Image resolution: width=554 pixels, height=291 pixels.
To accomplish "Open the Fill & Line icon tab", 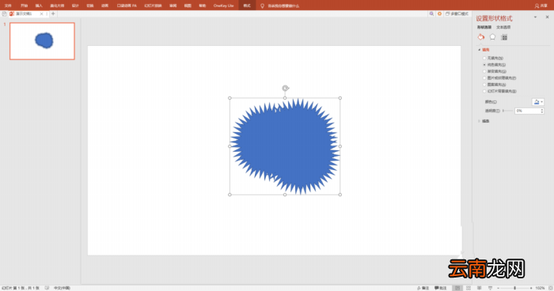I will (481, 37).
